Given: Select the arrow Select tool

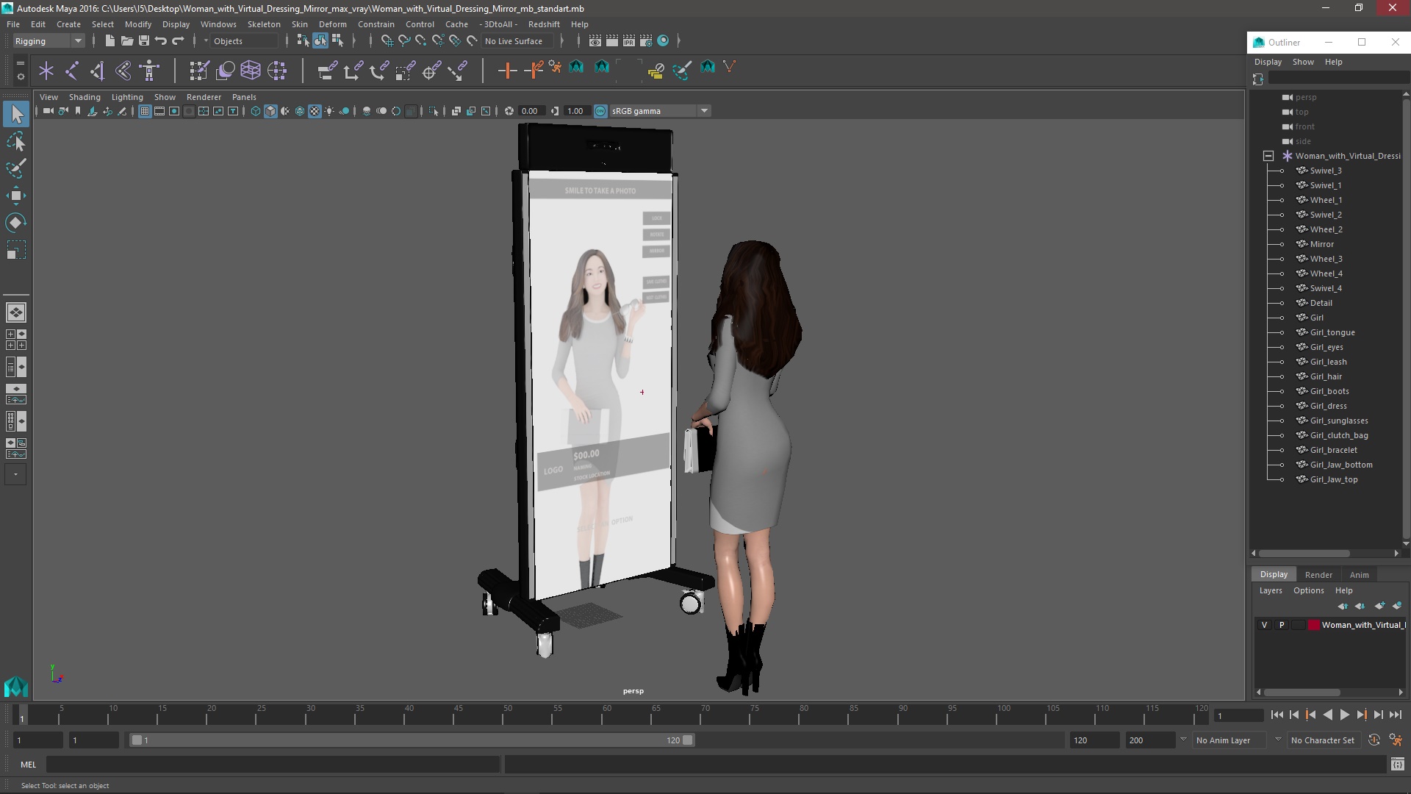Looking at the screenshot, I should pos(16,114).
